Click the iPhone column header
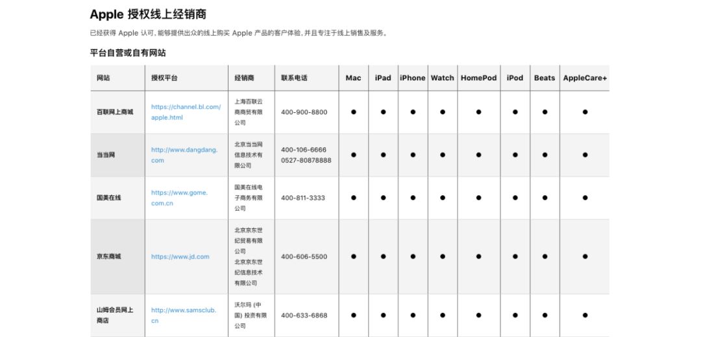This screenshot has width=701, height=337. coord(413,78)
